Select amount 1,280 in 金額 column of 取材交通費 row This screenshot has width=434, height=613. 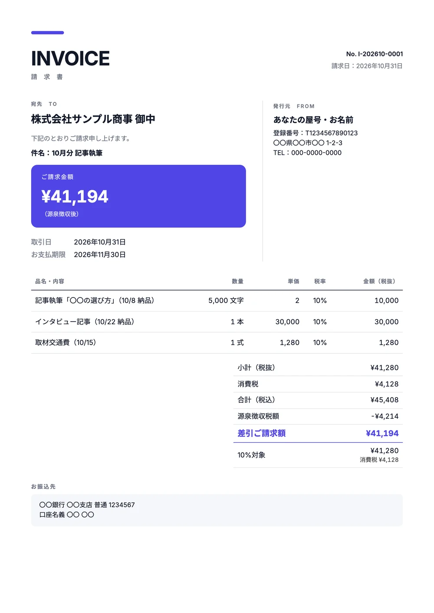tap(389, 342)
